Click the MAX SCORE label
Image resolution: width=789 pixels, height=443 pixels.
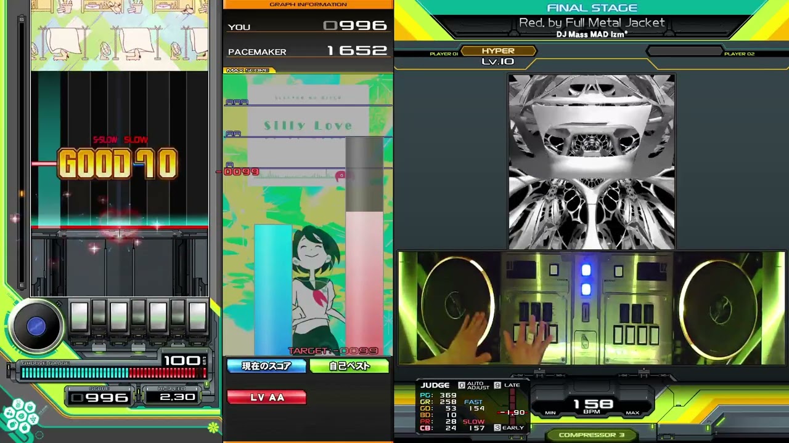click(x=248, y=70)
